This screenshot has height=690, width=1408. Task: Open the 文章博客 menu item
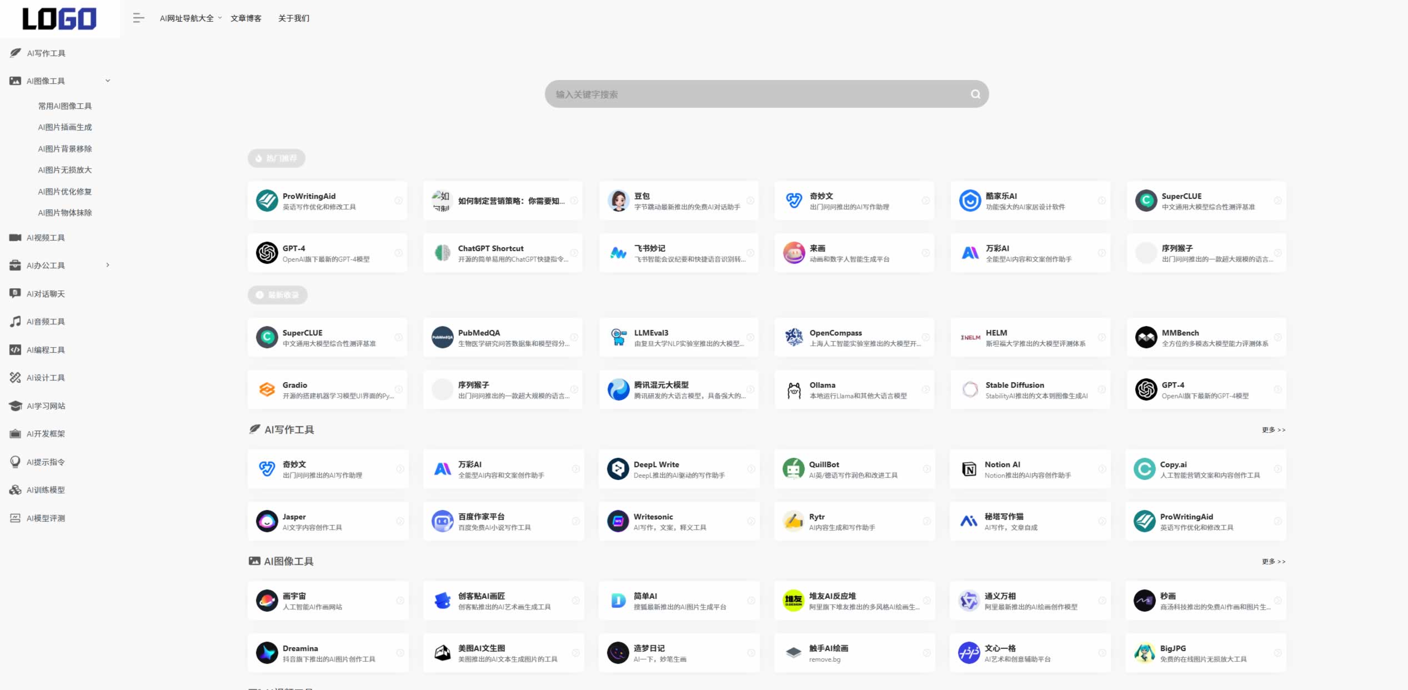click(246, 18)
